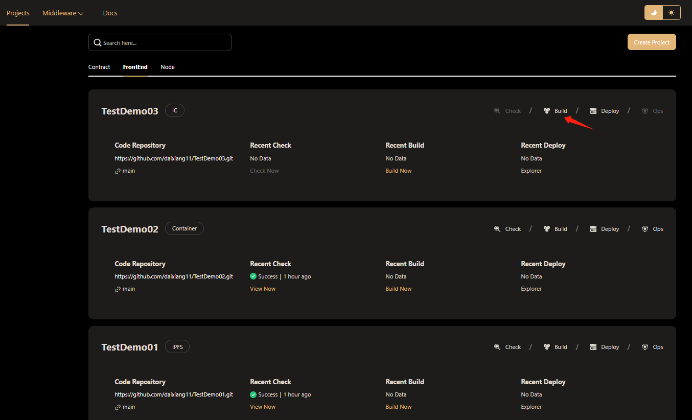This screenshot has width=692, height=420.
Task: Open Explorer link in TestDemo01 card
Action: pyautogui.click(x=532, y=407)
